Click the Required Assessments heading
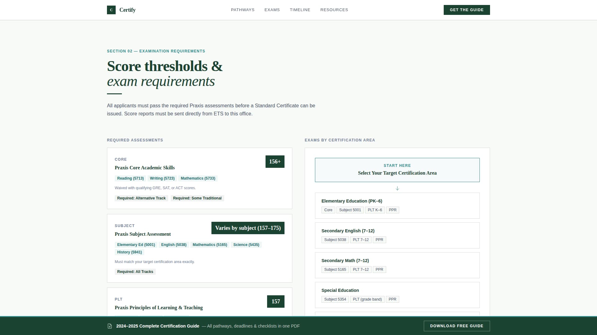This screenshot has height=335, width=597. tap(135, 140)
